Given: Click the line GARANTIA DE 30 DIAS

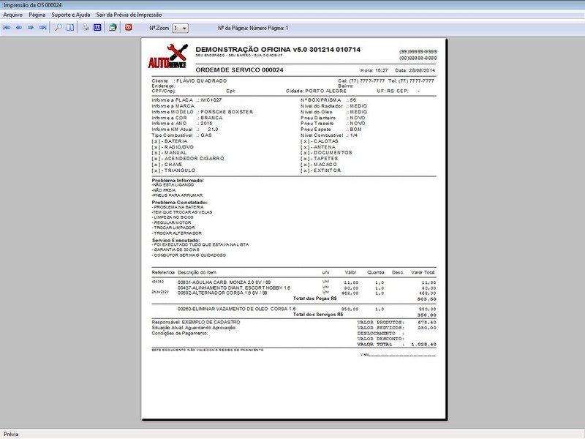Looking at the screenshot, I should click(175, 249).
